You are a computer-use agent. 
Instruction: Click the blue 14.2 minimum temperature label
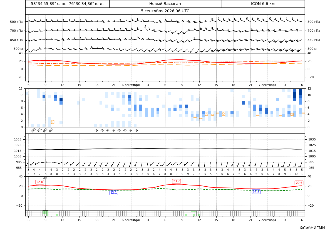(256, 192)
